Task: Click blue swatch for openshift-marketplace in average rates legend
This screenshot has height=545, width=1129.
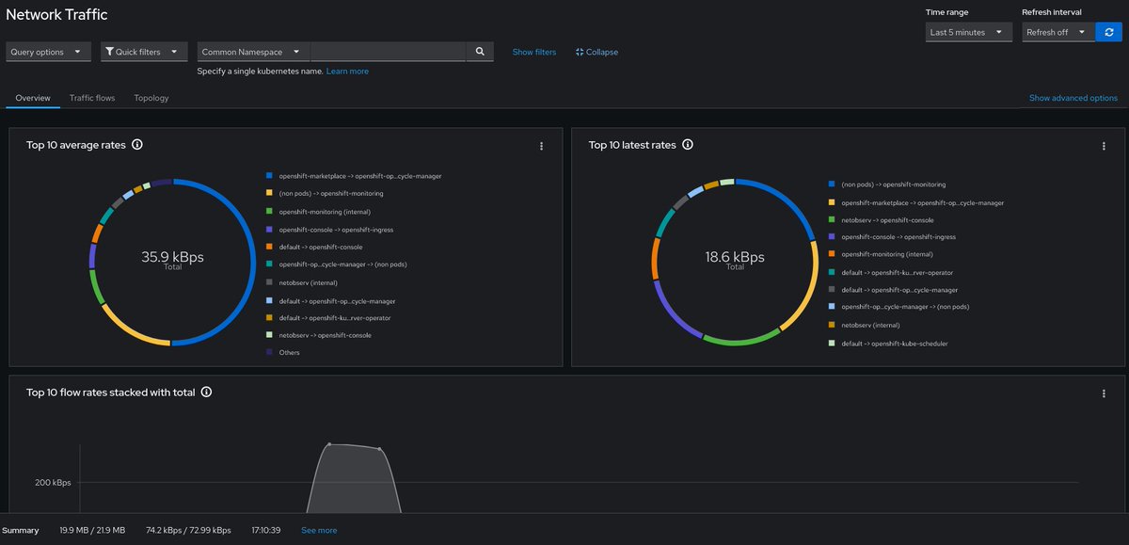Action: click(269, 175)
